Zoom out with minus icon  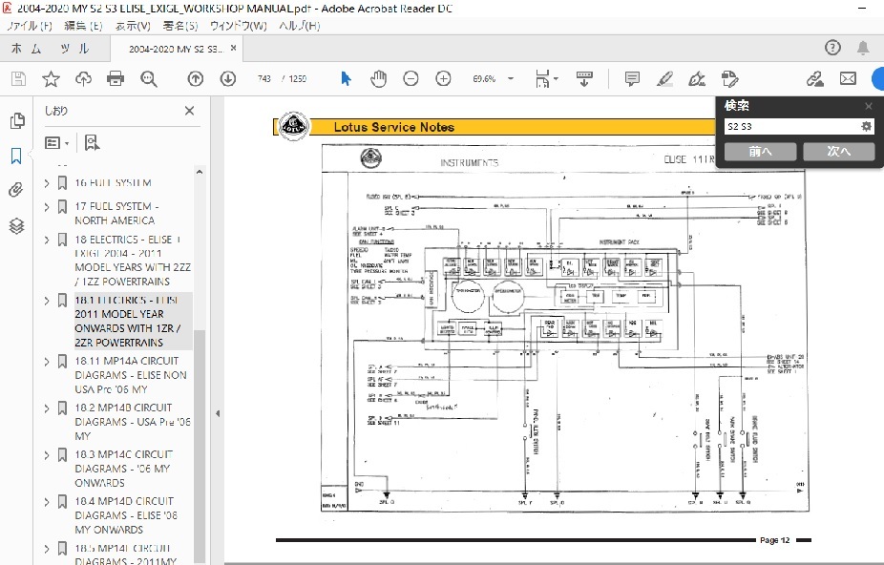(x=410, y=79)
